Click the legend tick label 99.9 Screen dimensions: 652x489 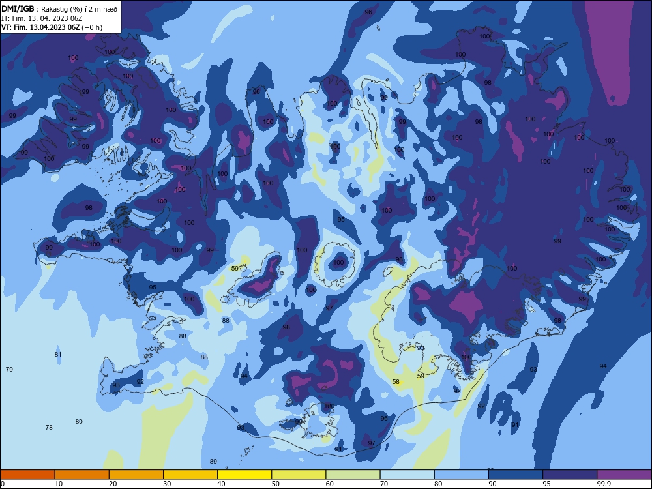pos(603,484)
